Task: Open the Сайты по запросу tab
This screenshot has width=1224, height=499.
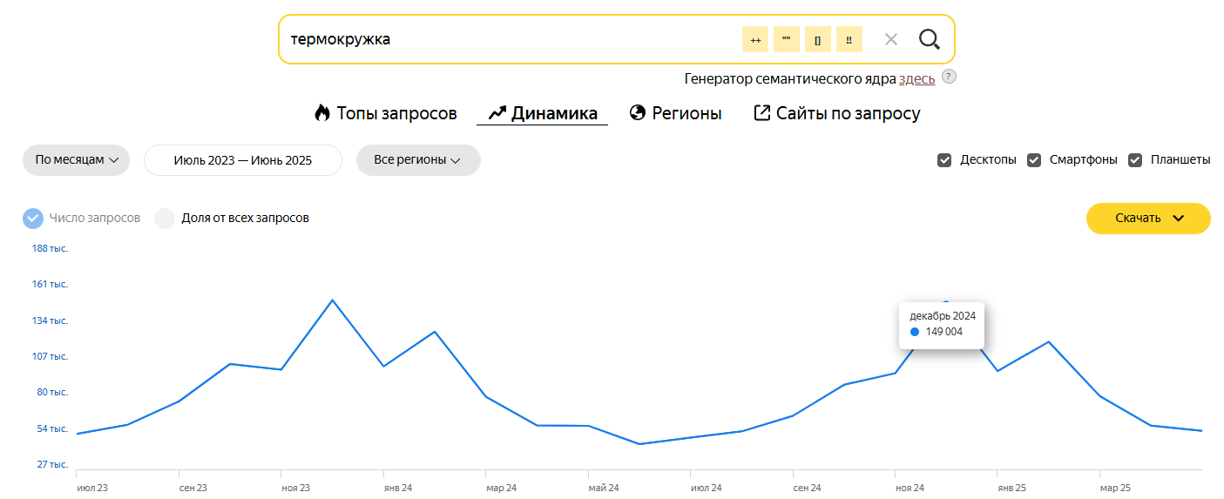Action: tap(837, 113)
